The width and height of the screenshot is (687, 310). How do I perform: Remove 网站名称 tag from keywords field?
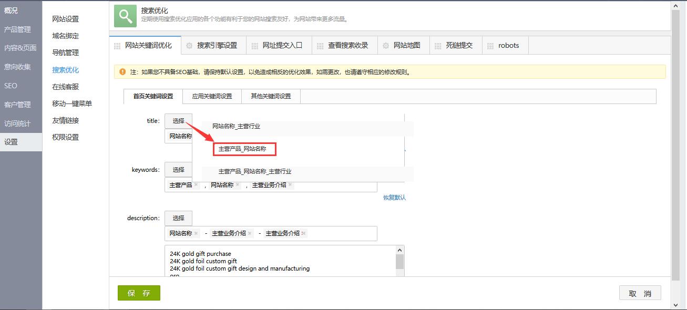point(238,185)
